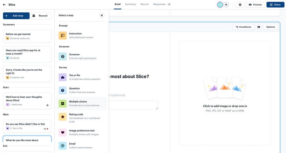The width and height of the screenshot is (286, 153).
Task: Open 'Have you used Slice app' screener card
Action: pos(27,54)
